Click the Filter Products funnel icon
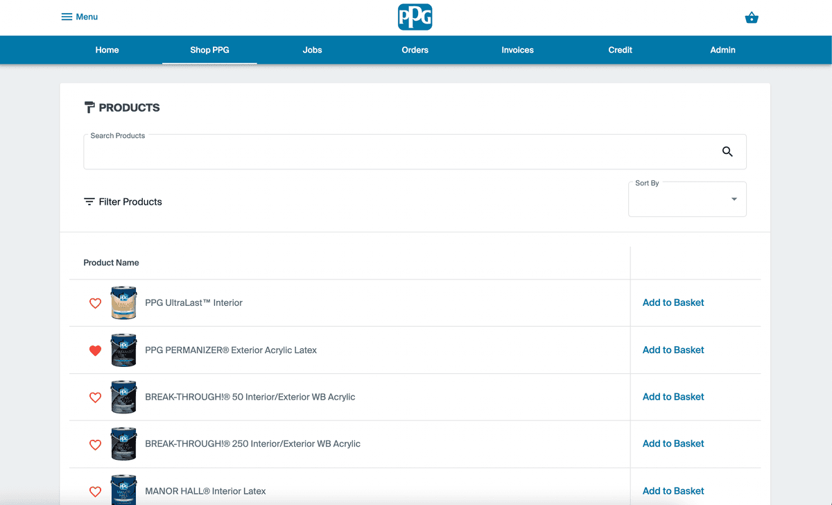This screenshot has height=505, width=832. 89,201
